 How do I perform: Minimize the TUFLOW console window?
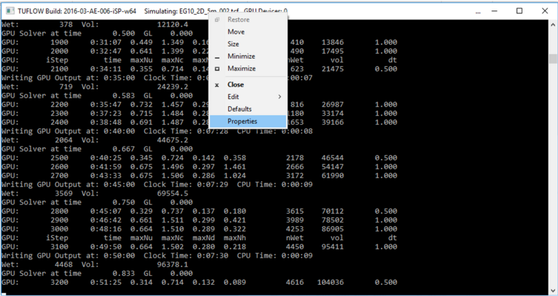click(495, 10)
